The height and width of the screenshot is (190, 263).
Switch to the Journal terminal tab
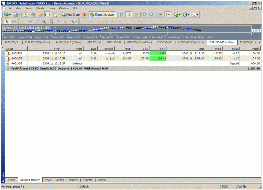tap(102, 180)
